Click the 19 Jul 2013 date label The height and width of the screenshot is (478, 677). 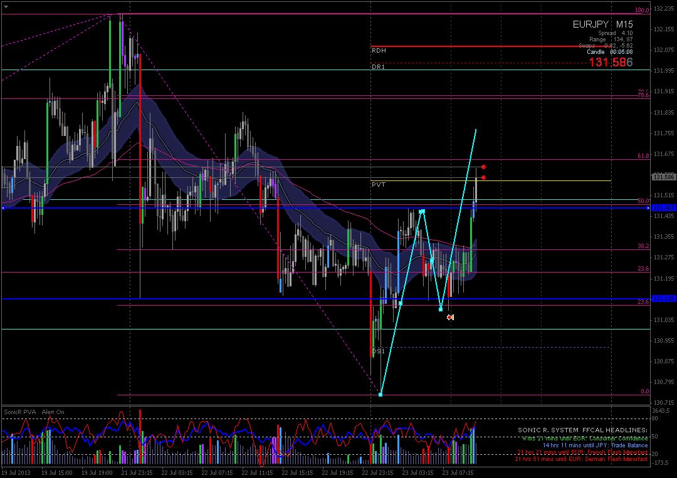[16, 473]
